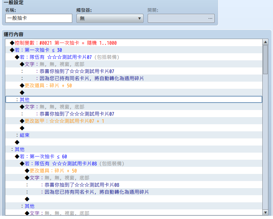The width and height of the screenshot is (273, 219).
Task: Select the :結束 line
Action: point(134,135)
